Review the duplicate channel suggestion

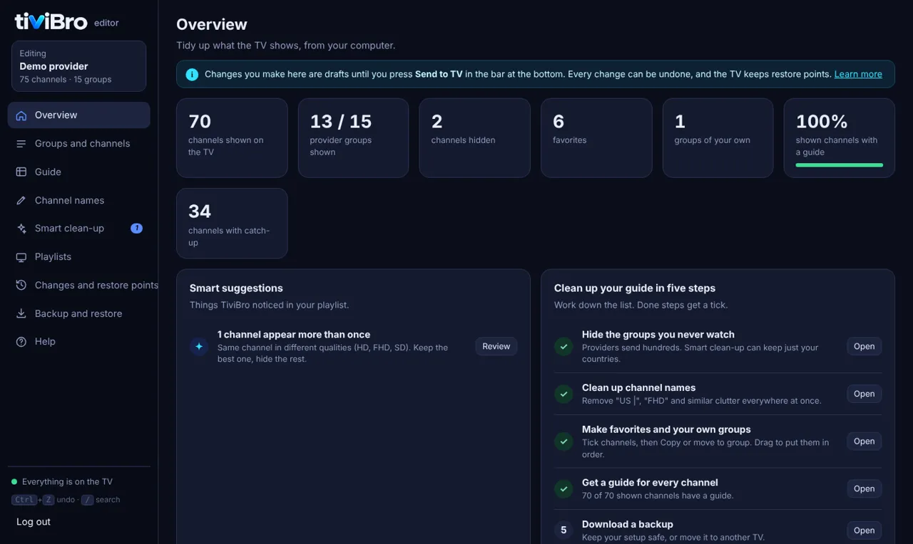tap(496, 347)
